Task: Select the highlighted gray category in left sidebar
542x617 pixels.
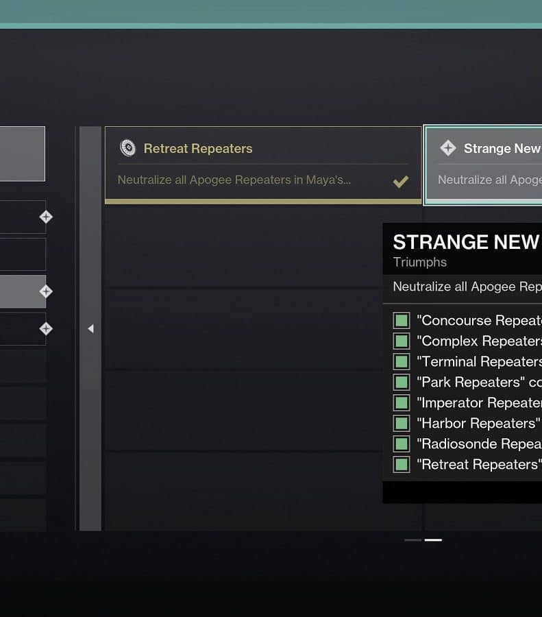Action: click(x=23, y=291)
